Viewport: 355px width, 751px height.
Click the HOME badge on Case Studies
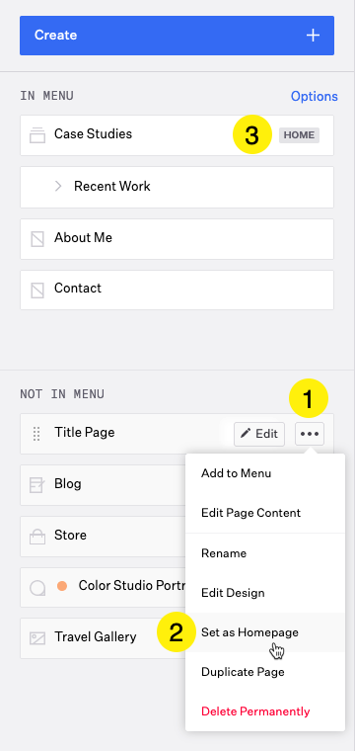tap(299, 135)
